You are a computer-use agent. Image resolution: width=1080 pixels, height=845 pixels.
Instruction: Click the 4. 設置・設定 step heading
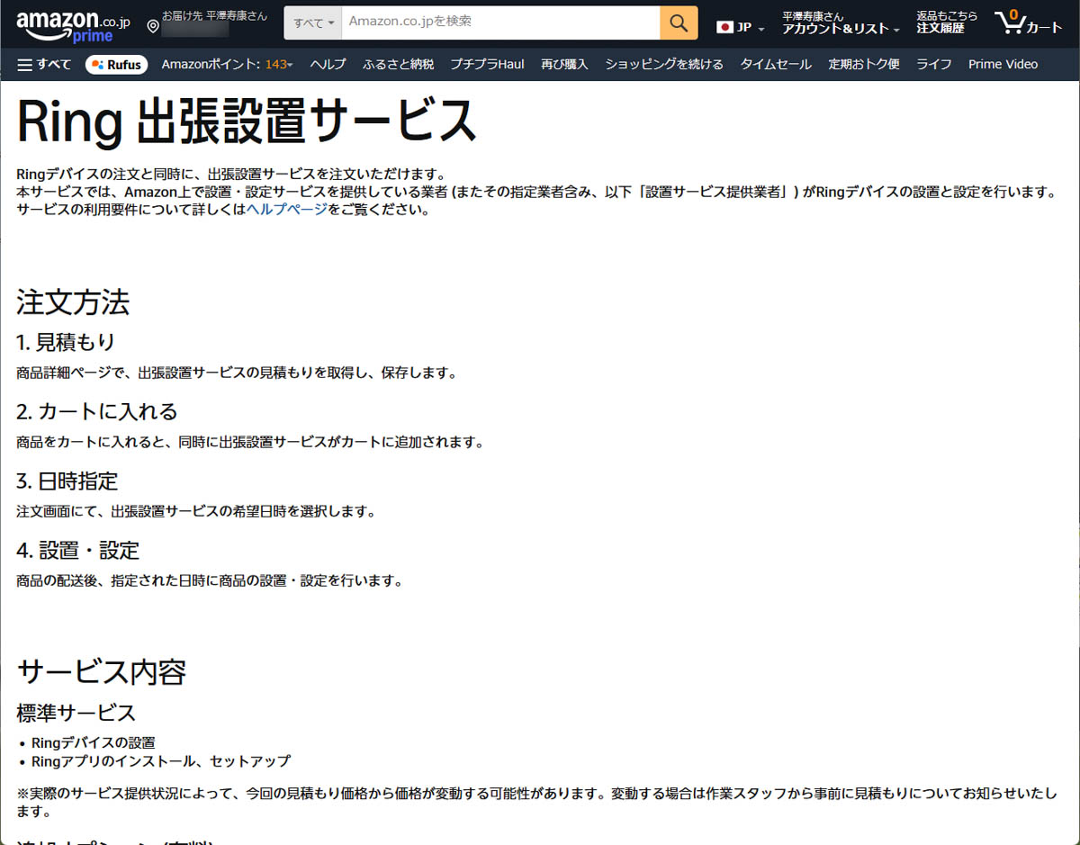point(77,550)
